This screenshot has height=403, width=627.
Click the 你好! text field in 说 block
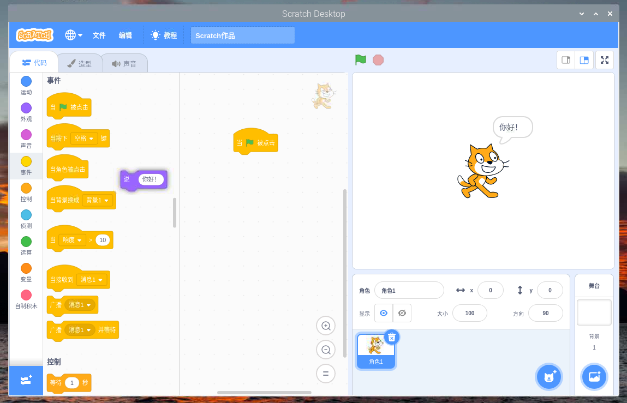(x=151, y=179)
